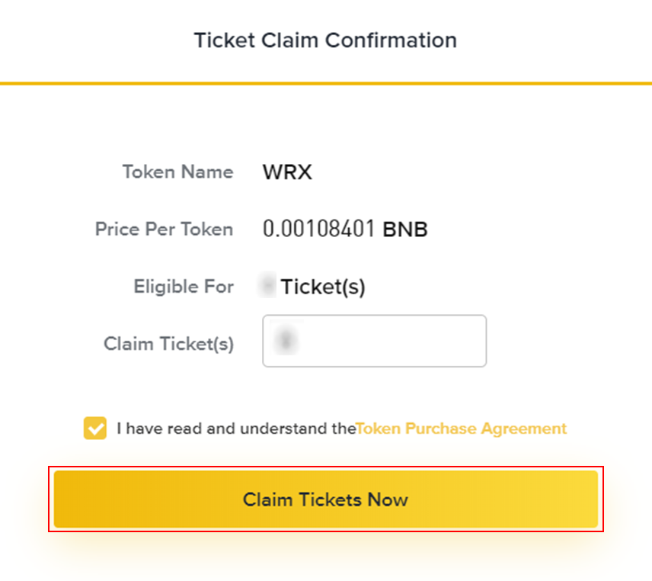Click the blurred eligible ticket count
Viewport: 652px width, 581px height.
(267, 287)
